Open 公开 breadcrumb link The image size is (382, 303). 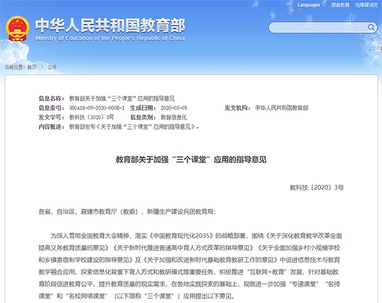tap(52, 67)
